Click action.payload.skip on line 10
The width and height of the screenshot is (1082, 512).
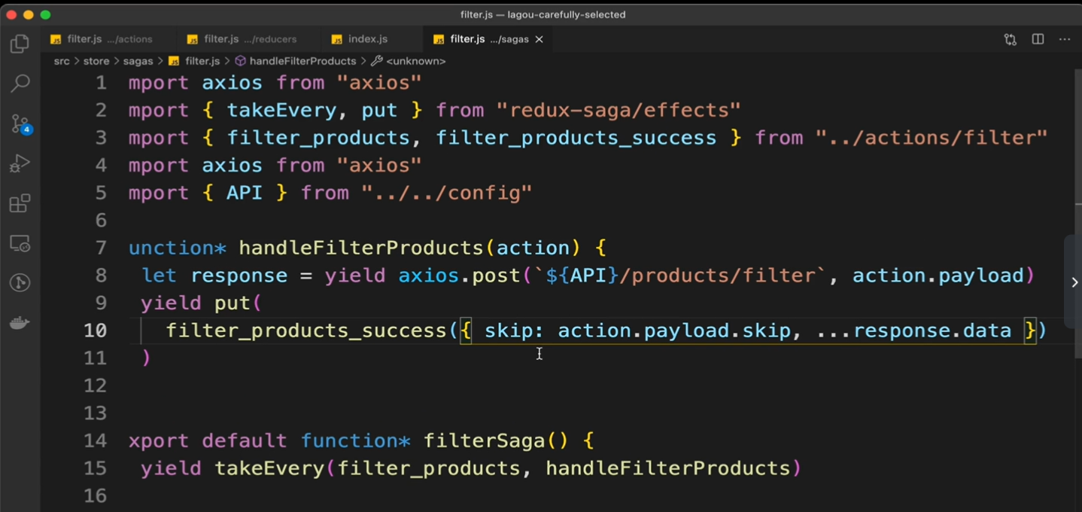tap(674, 331)
